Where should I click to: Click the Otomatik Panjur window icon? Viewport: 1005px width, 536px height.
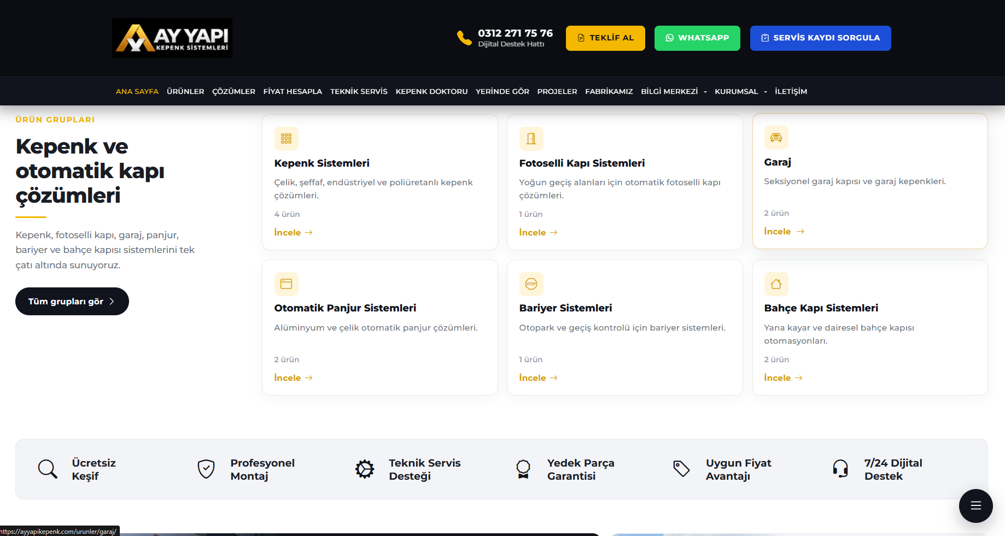(286, 284)
